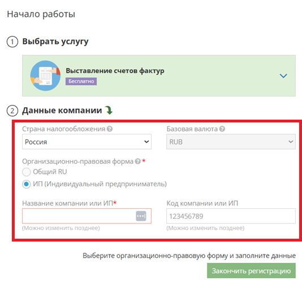Click the step 2 circle icon
The width and height of the screenshot is (302, 285).
[12, 111]
